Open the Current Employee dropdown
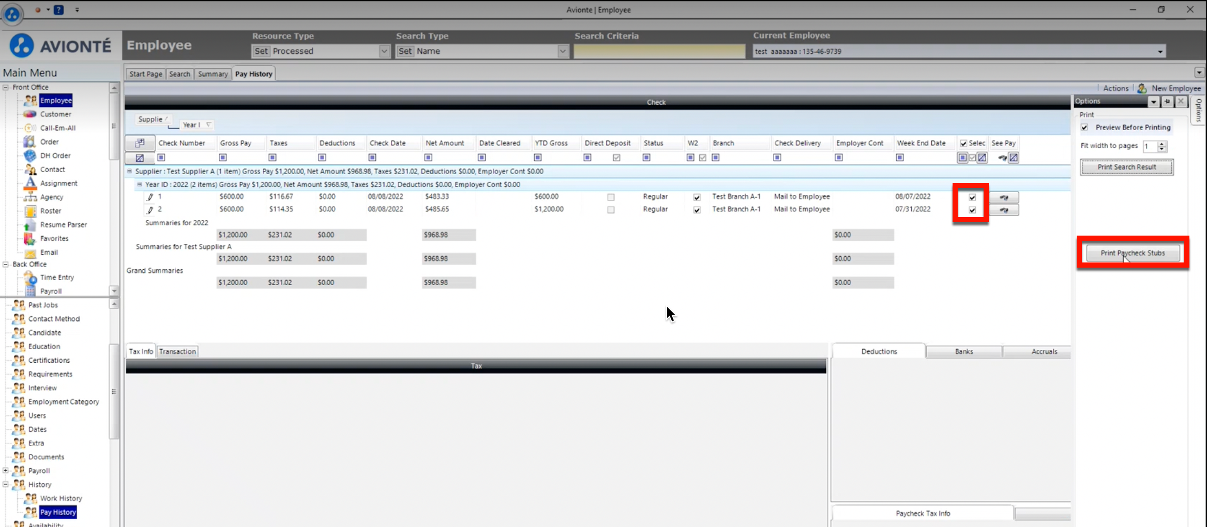Viewport: 1207px width, 527px height. [x=1160, y=52]
